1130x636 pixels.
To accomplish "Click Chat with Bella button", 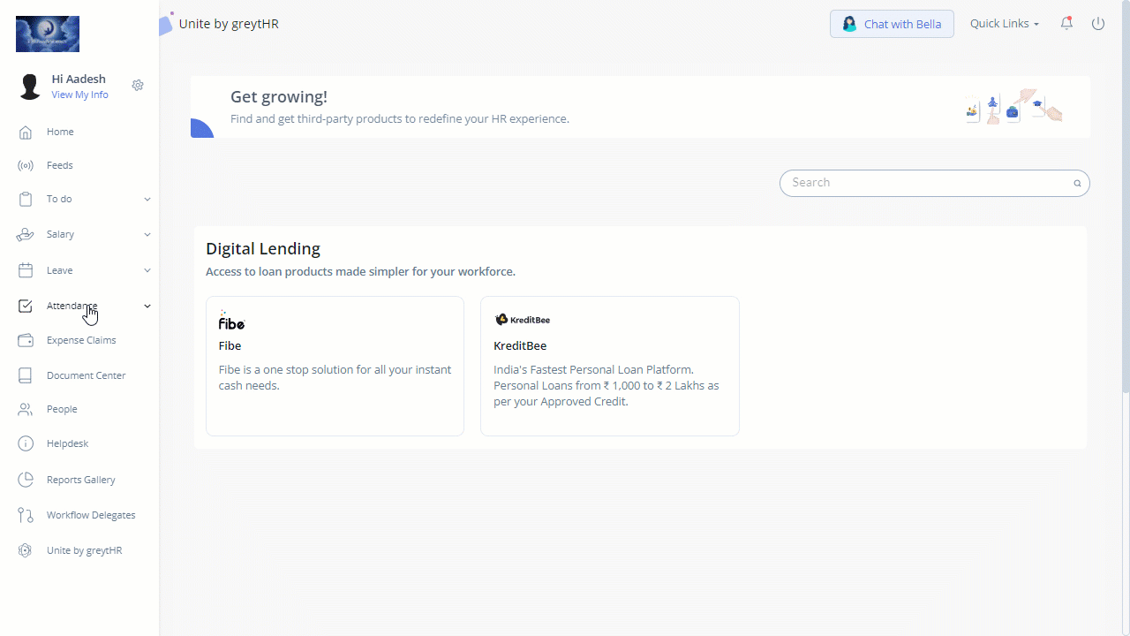I will (x=892, y=24).
